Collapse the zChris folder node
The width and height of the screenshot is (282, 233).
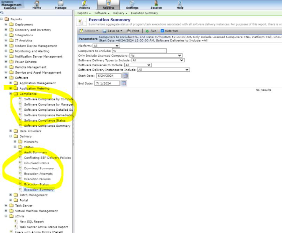(6, 216)
